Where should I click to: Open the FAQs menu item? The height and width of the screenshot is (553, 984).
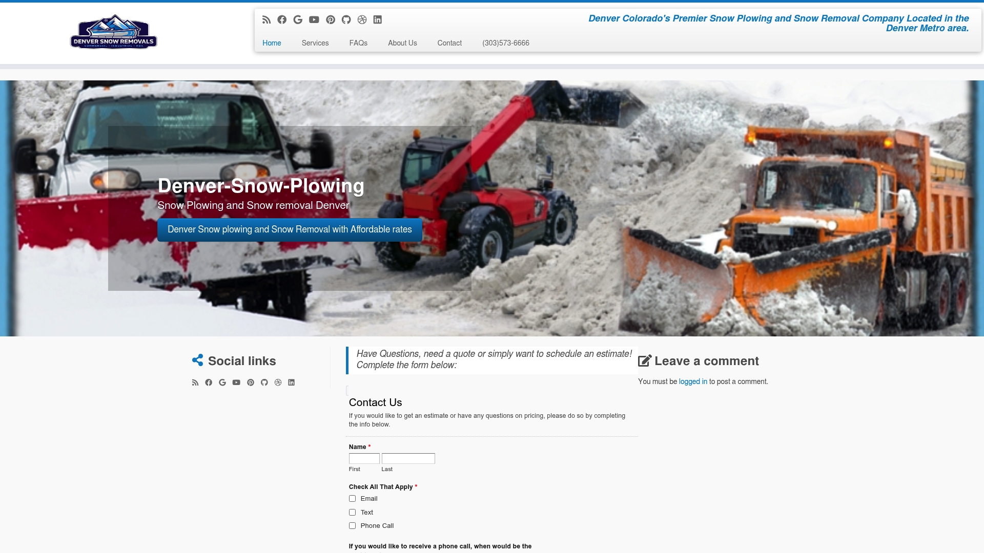[x=358, y=43]
